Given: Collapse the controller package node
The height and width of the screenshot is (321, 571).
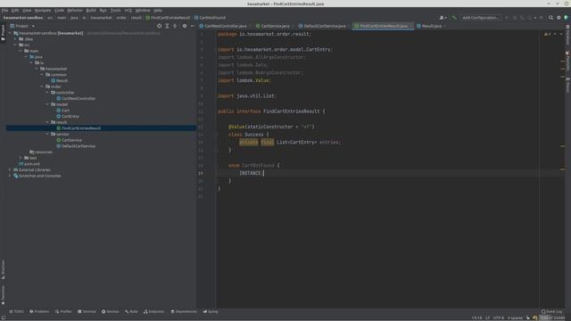Looking at the screenshot, I should point(47,93).
